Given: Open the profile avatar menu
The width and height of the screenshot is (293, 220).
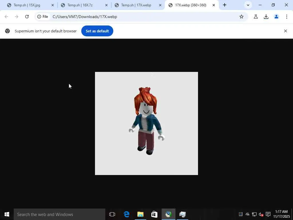Looking at the screenshot, I should click(x=276, y=17).
